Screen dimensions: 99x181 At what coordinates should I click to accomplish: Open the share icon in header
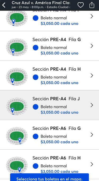click(92, 5)
